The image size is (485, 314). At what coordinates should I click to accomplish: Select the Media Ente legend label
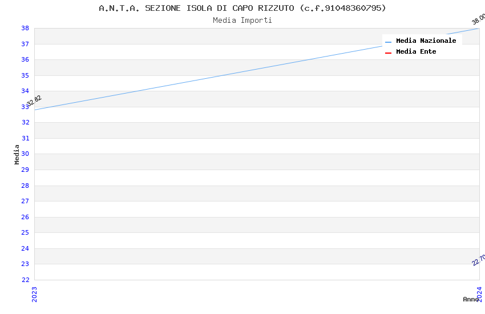(x=416, y=51)
